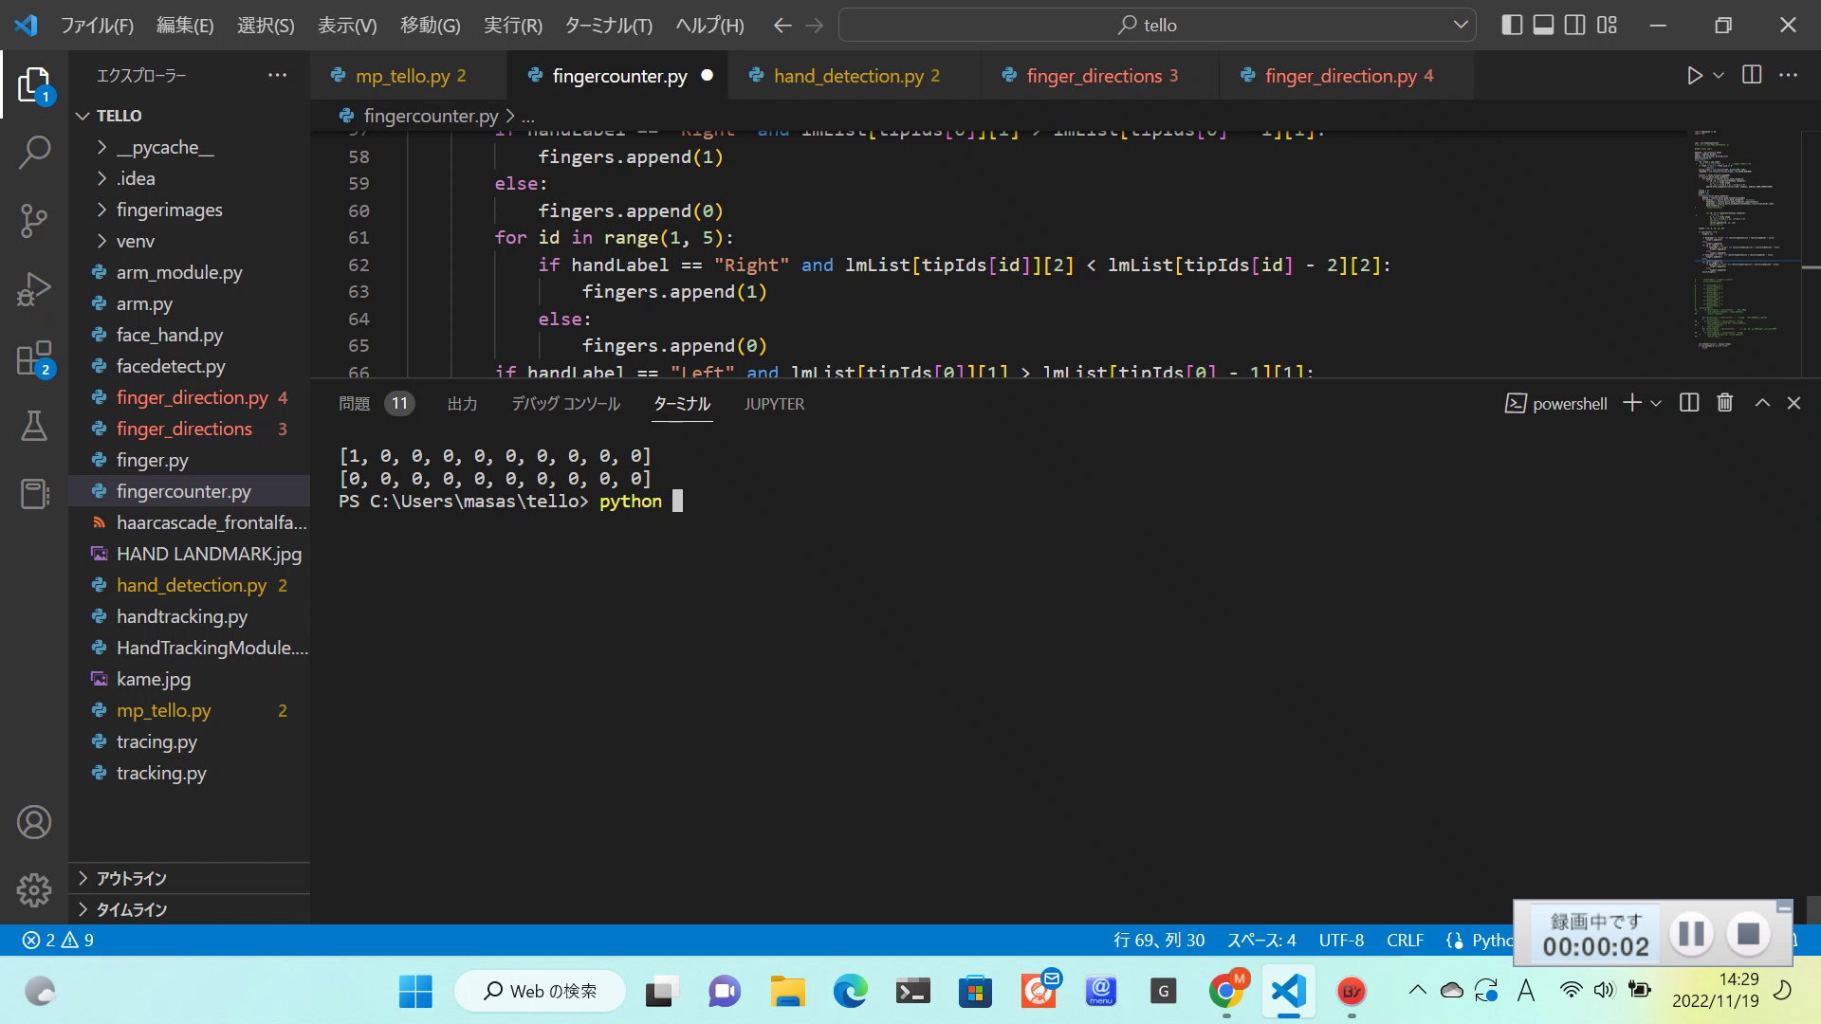Viewport: 1821px width, 1024px height.
Task: Maximize the panel size with chevron up
Action: tap(1762, 403)
